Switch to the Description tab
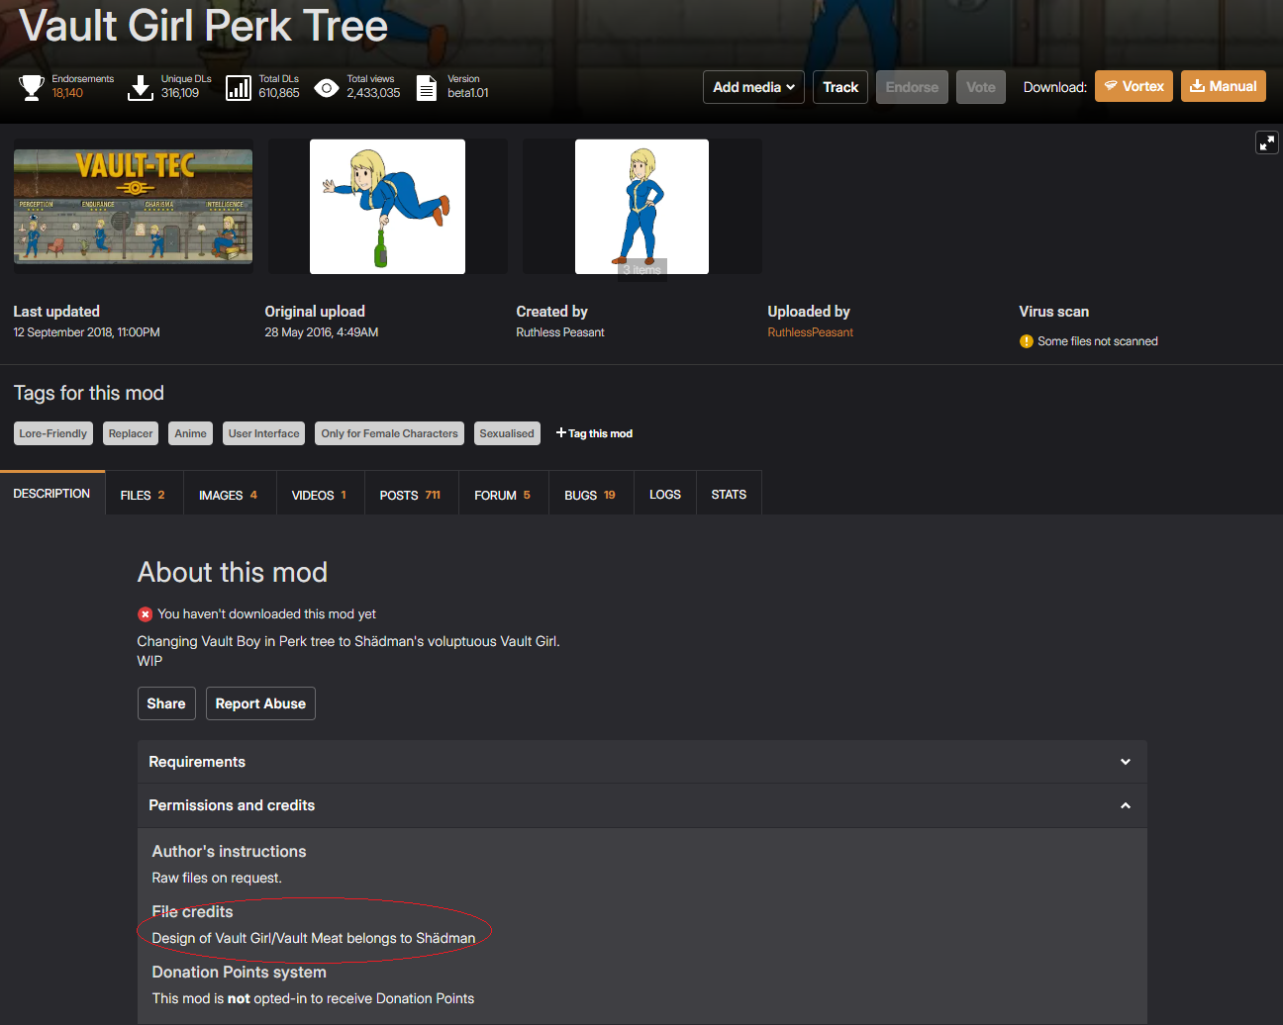Screen dimensions: 1283x1025 tap(52, 494)
